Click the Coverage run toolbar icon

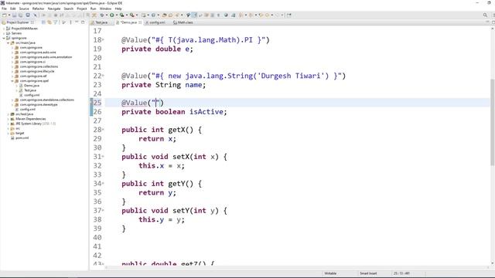121,15
